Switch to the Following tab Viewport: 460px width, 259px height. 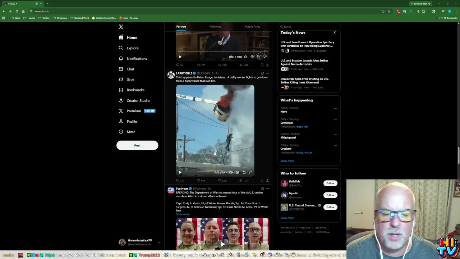coord(215,27)
